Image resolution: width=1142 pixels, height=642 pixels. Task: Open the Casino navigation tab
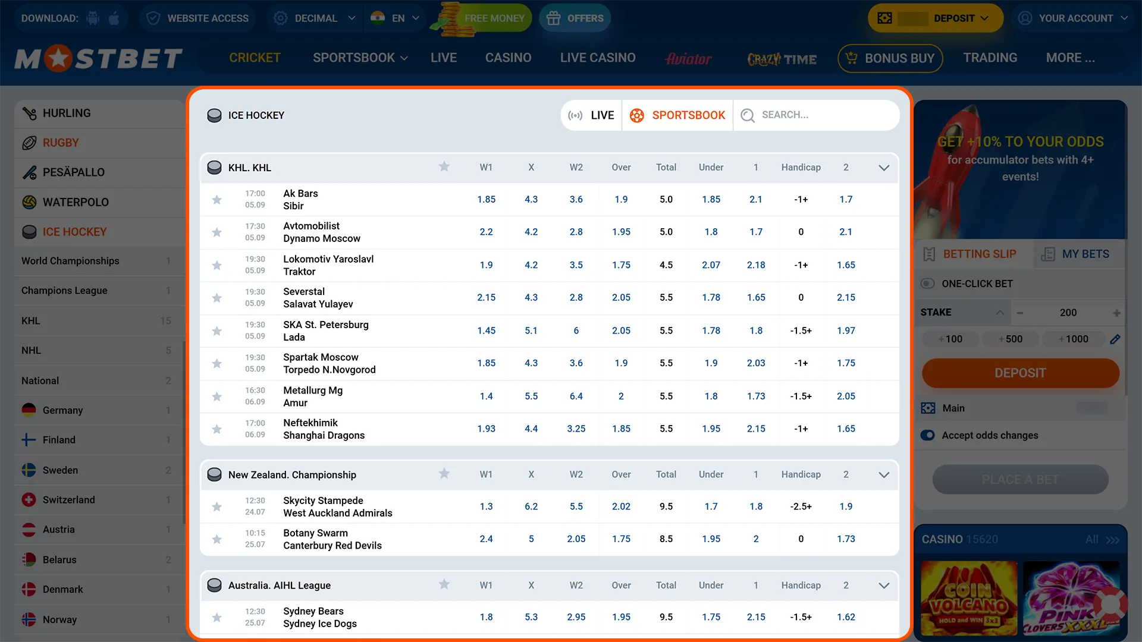coord(508,58)
